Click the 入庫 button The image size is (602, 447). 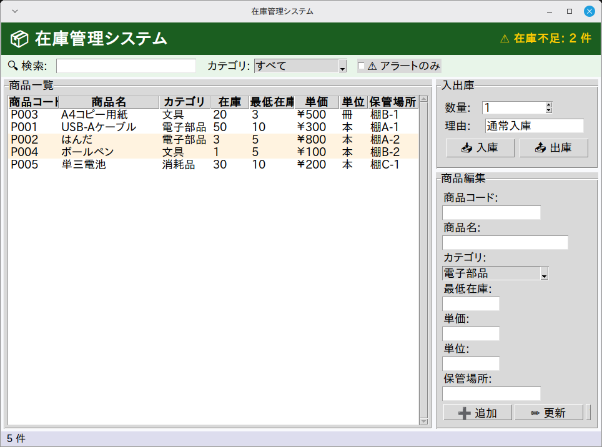pos(480,148)
